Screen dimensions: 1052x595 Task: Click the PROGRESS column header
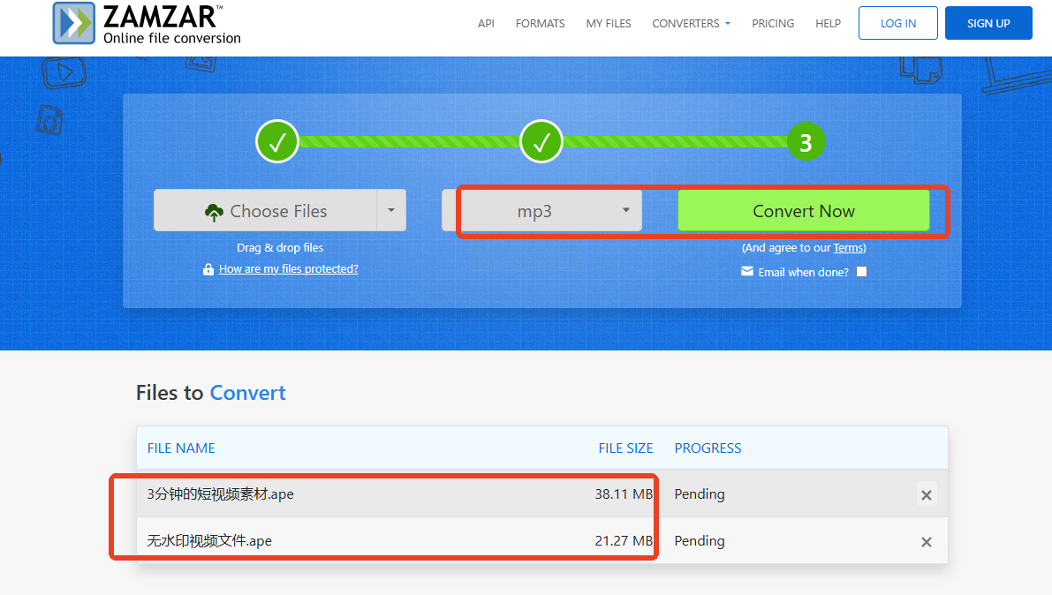point(708,448)
